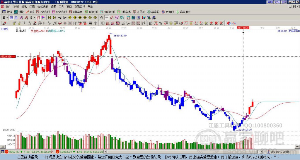Click the Shanghai index 沪 status icon
Screen dimensions: 300x160
[7, 152]
